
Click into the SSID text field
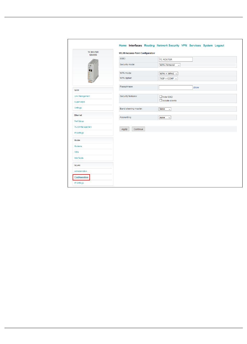[175, 60]
